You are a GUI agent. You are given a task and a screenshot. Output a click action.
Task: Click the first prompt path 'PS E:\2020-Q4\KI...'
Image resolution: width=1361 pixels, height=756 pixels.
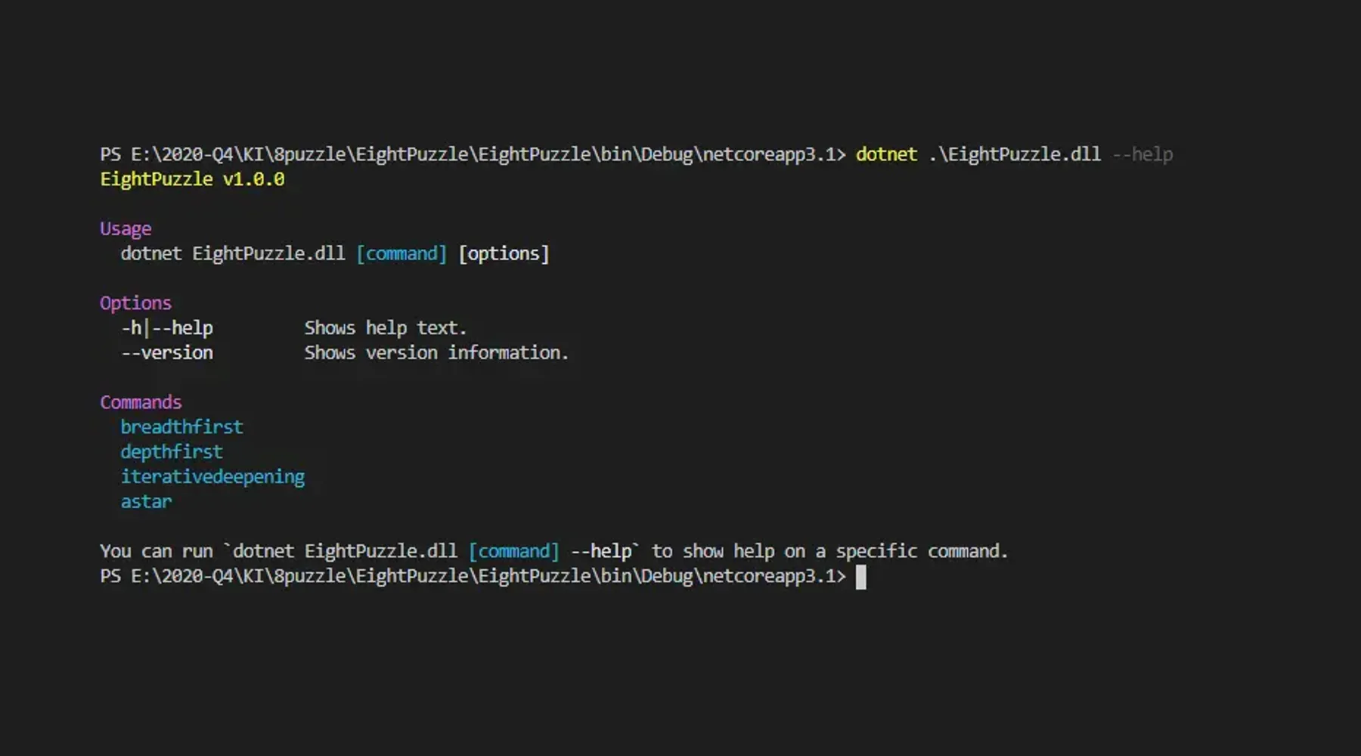tap(473, 154)
